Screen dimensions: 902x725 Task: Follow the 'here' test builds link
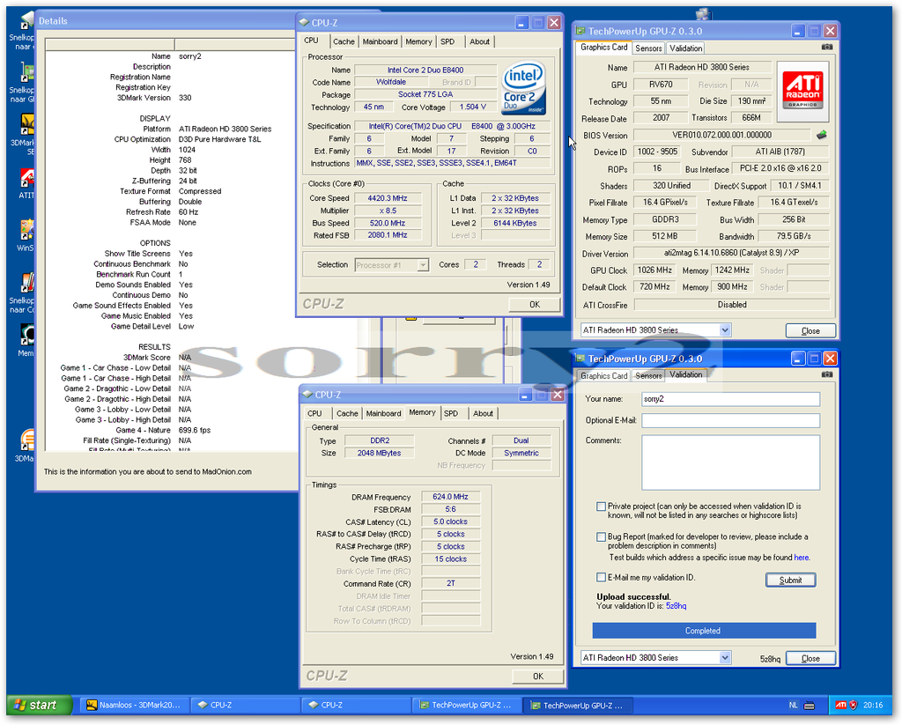[x=801, y=558]
